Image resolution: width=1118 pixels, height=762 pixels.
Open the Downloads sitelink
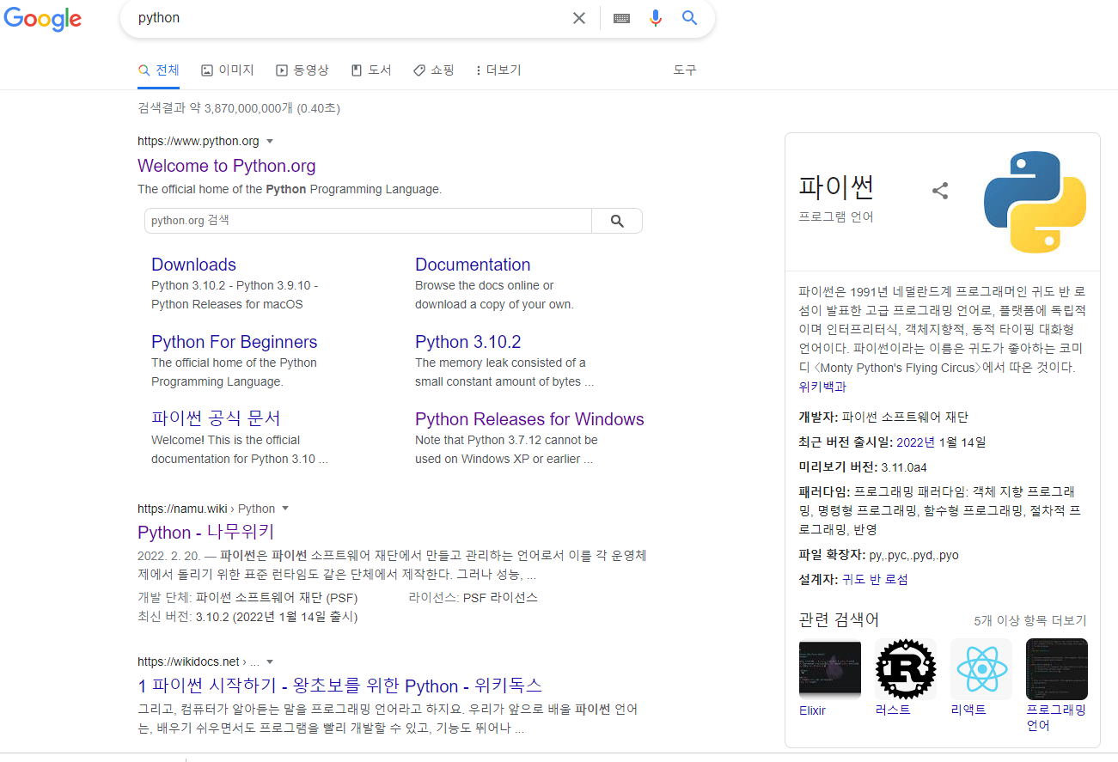point(193,265)
